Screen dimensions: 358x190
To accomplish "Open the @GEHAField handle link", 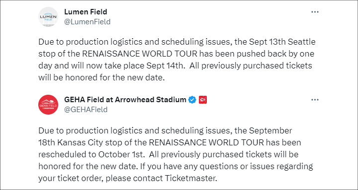I will pos(86,110).
